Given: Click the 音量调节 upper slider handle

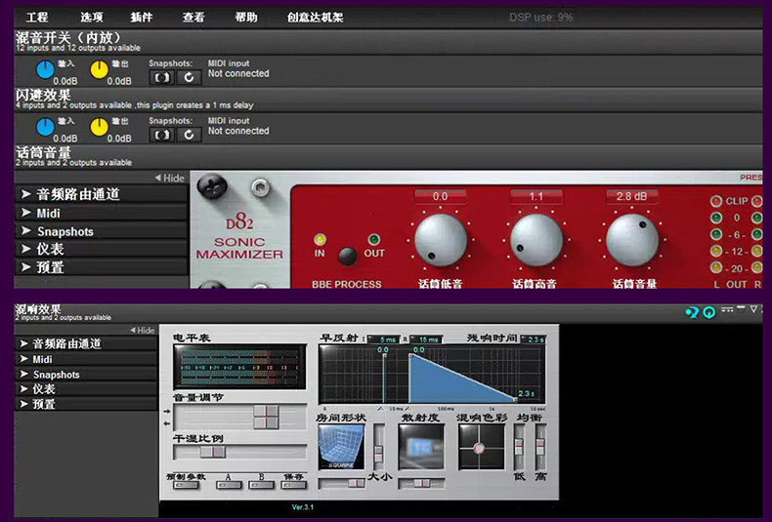Looking at the screenshot, I should (x=266, y=412).
